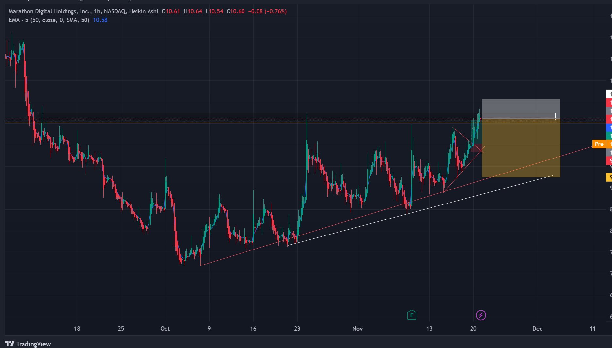Click the "Oct" date on time axis
Image resolution: width=612 pixels, height=348 pixels.
tap(165, 328)
